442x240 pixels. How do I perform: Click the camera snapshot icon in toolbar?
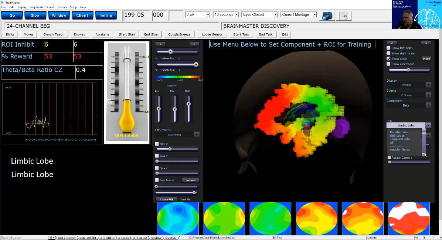pos(326,16)
